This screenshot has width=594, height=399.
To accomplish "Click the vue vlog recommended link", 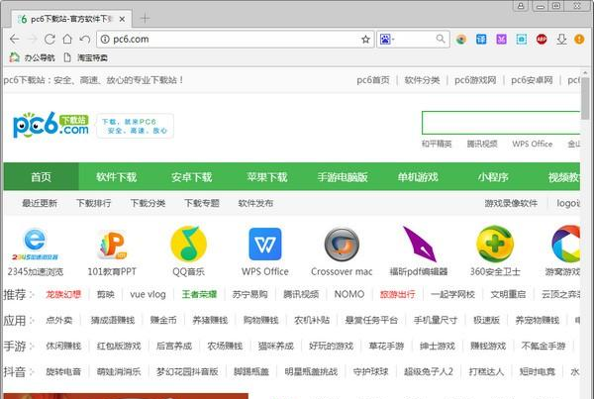I will (148, 294).
